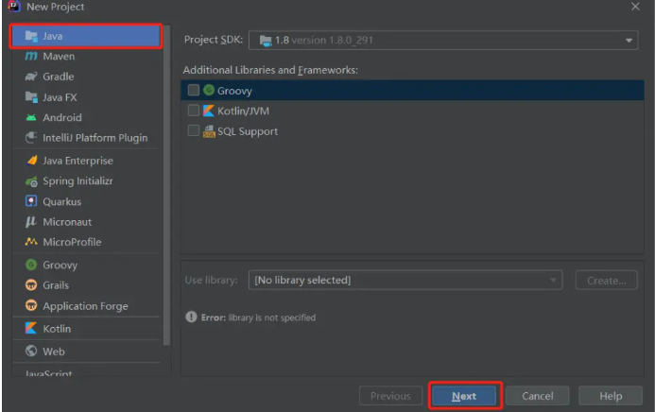Click the 'Kotlin/JVM' label text
This screenshot has height=412, width=655.
(243, 112)
